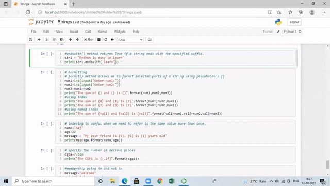330x186 pixels.
Task: Click the Trusted notebook indicator
Action: [x=268, y=32]
